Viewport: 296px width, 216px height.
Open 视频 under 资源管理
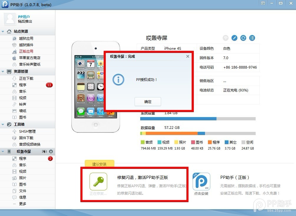tap(22, 98)
